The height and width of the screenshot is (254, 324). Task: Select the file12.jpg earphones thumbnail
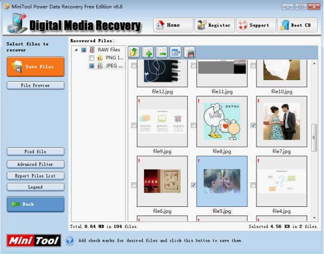[x=162, y=73]
